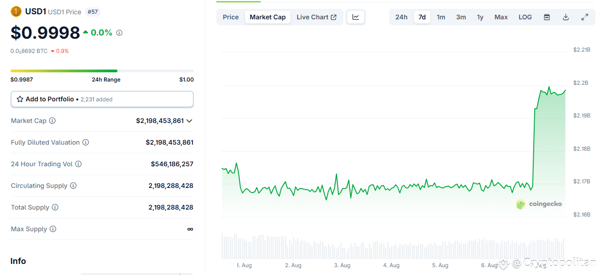
Task: Click the 1. Aug axis label
Action: 244,265
